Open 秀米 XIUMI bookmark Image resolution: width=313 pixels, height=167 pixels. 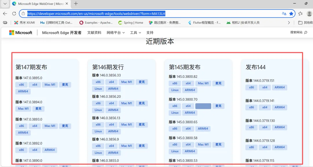25,22
